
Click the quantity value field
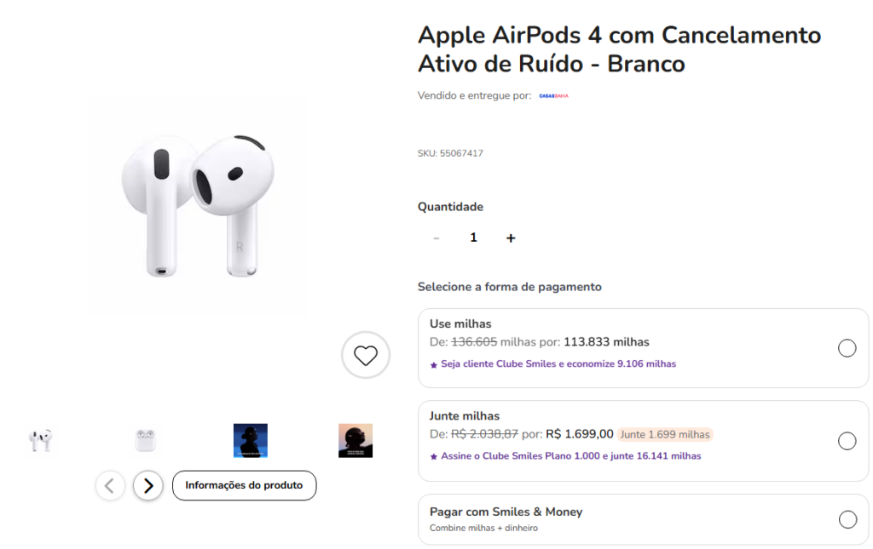(x=474, y=237)
